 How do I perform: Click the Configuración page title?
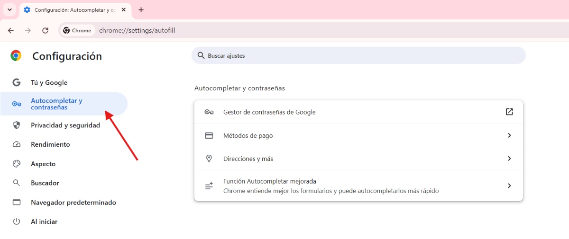point(67,56)
